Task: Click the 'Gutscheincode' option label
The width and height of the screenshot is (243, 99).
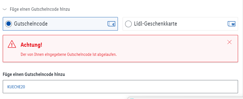Action: 31,24
